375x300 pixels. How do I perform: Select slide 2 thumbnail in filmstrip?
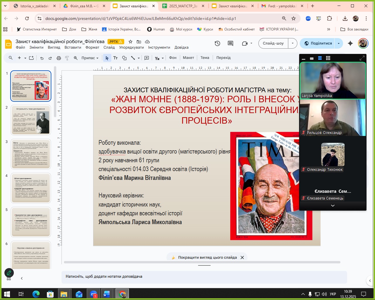(31, 120)
